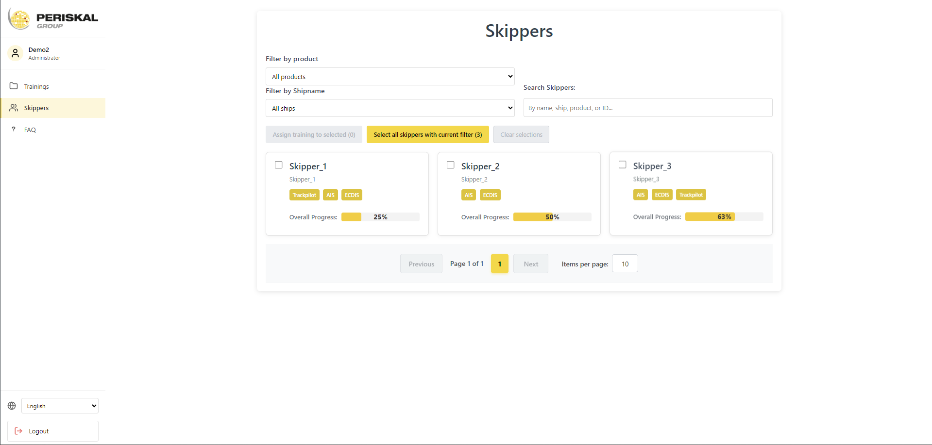Click the FAQ question mark icon
Viewport: 932px width, 445px height.
tap(14, 129)
